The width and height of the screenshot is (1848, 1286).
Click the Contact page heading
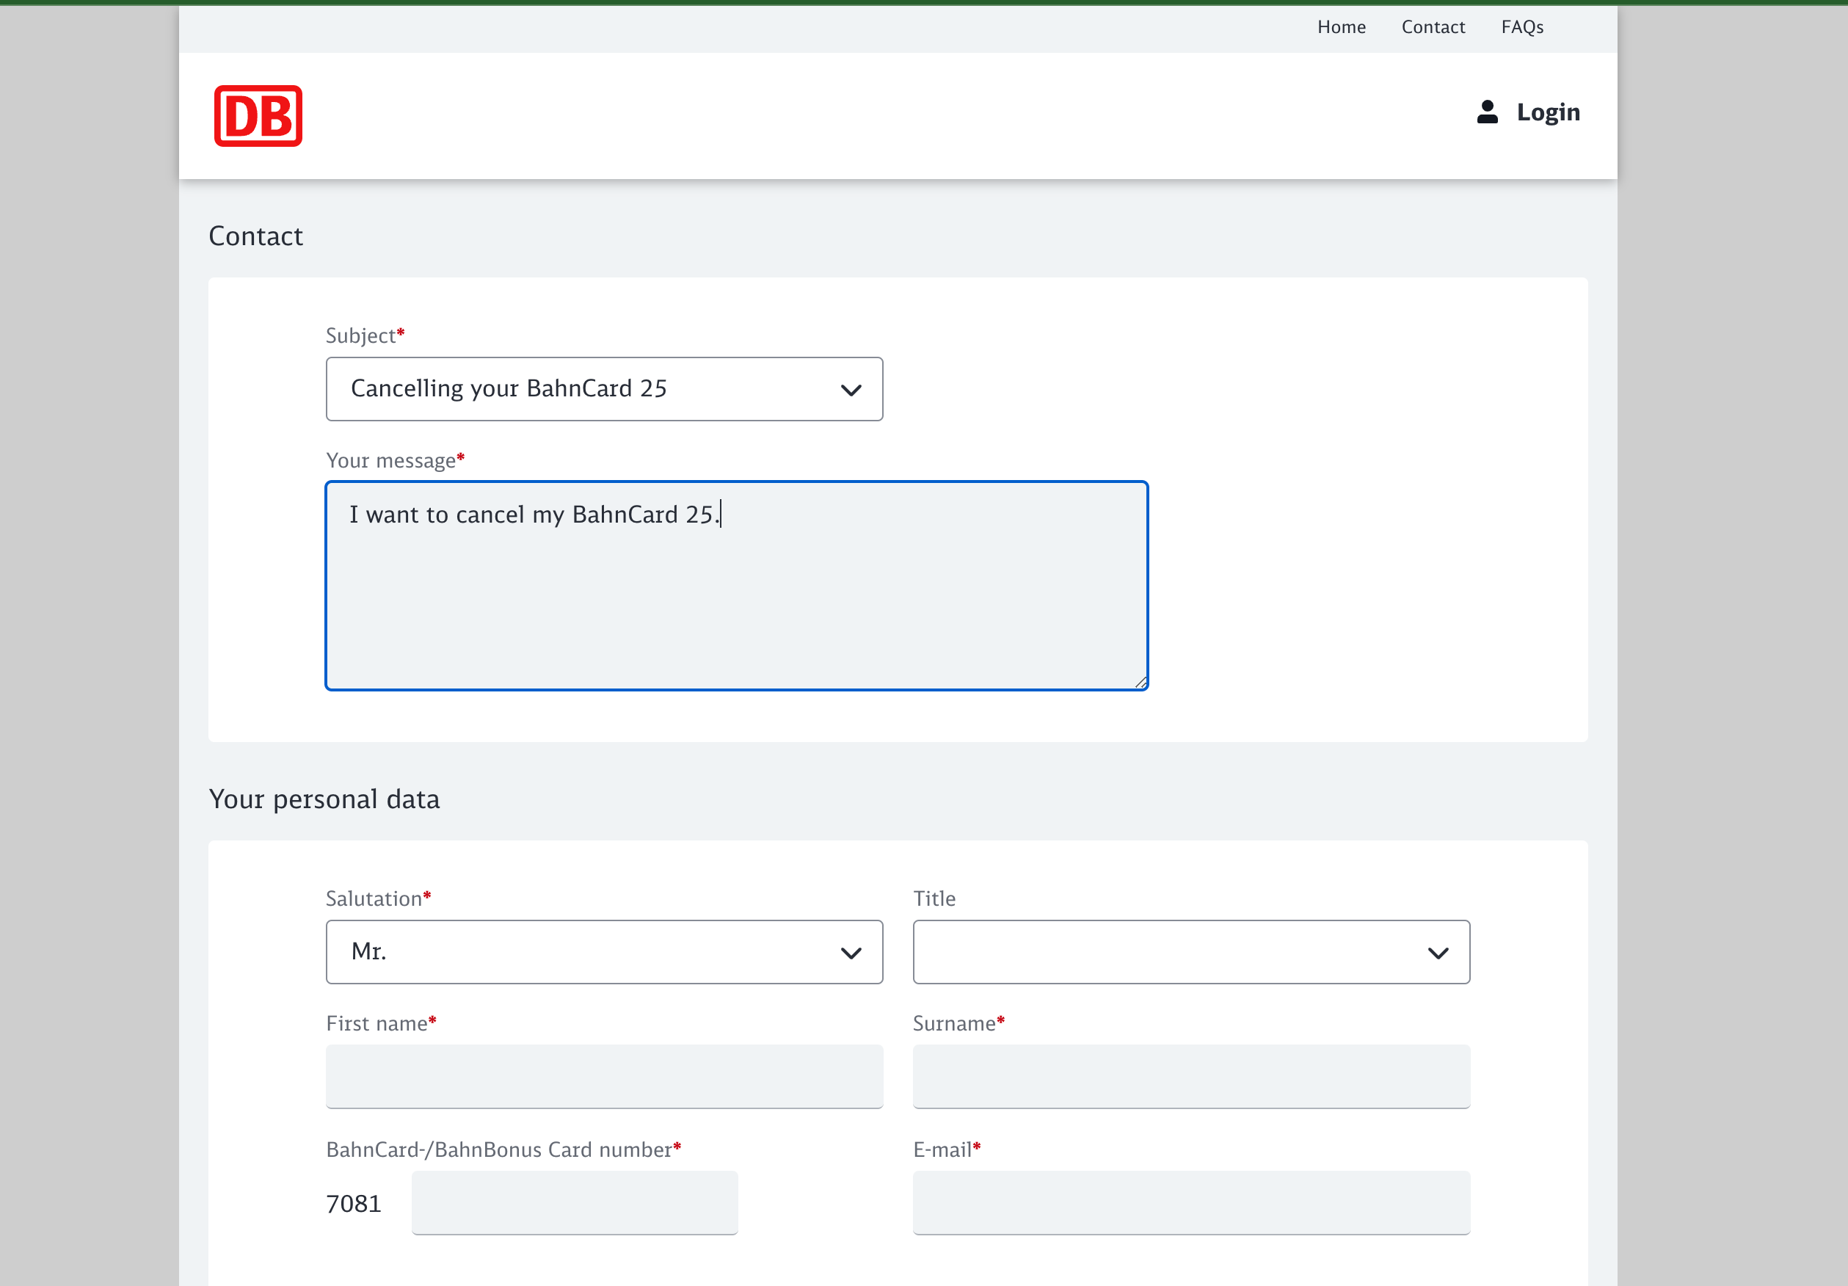coord(256,236)
